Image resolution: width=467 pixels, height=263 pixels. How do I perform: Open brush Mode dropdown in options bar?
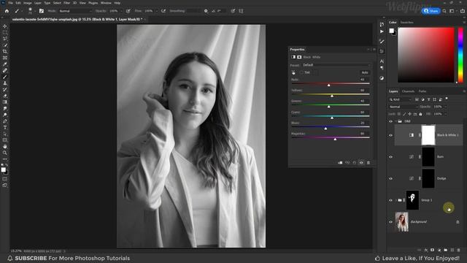75,11
